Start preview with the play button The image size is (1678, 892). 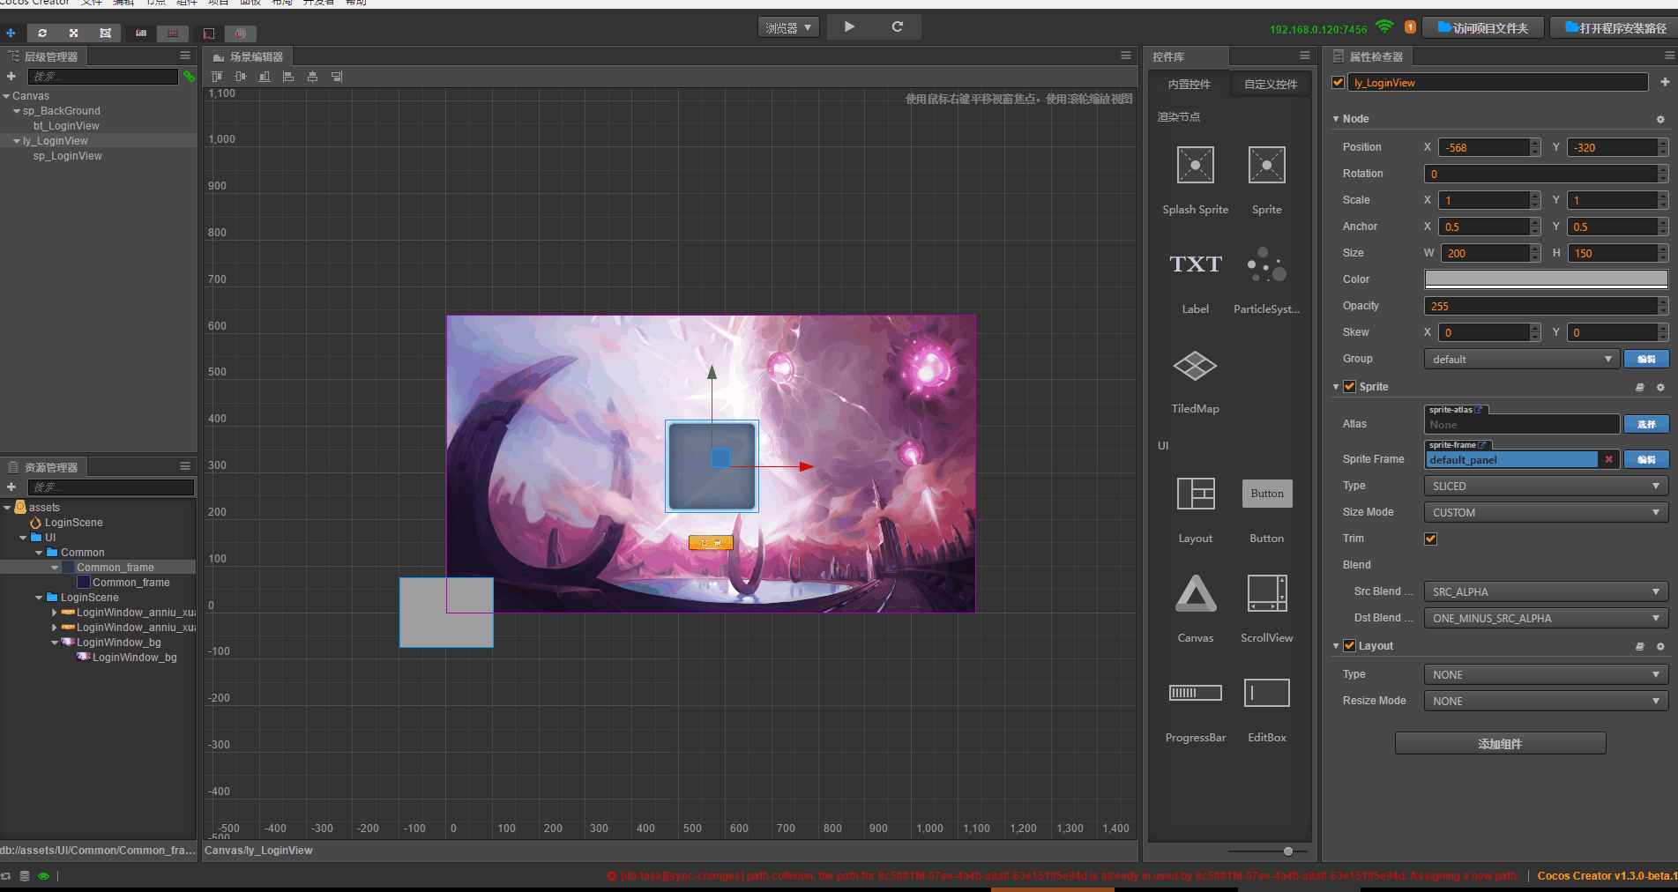[849, 27]
